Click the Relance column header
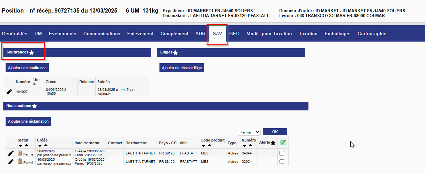 click(x=87, y=82)
